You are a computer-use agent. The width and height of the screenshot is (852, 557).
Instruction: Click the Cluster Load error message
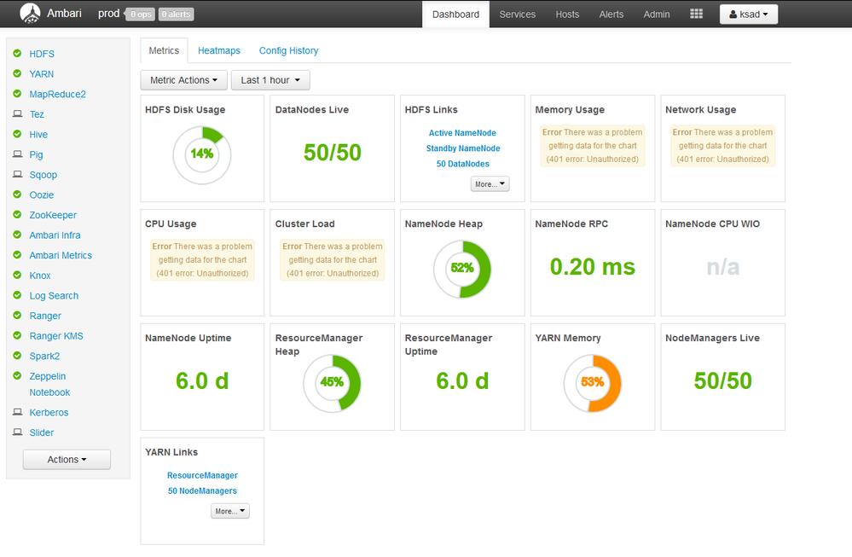(x=333, y=260)
